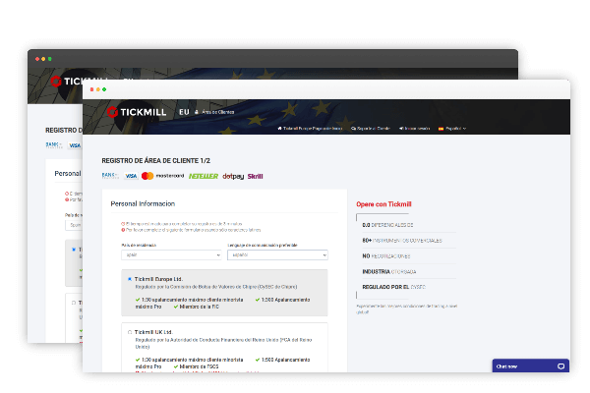
Task: Select the first entity radio in the back window
Action: click(x=74, y=250)
